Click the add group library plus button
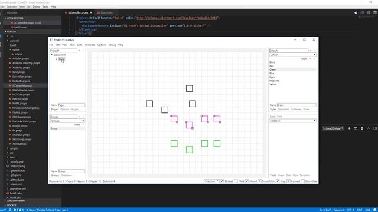Viewport: 378px width, 212px height. click(x=79, y=117)
